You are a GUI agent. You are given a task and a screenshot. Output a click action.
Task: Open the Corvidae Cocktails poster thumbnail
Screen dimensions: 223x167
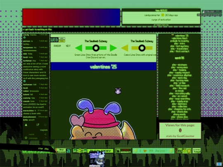pos(97,159)
